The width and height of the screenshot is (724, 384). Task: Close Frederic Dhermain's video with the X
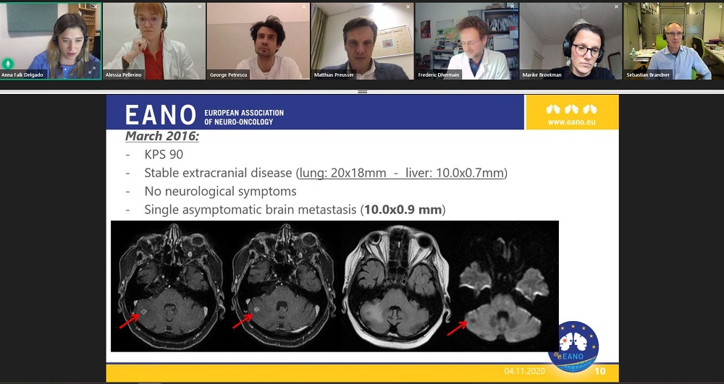coord(512,7)
